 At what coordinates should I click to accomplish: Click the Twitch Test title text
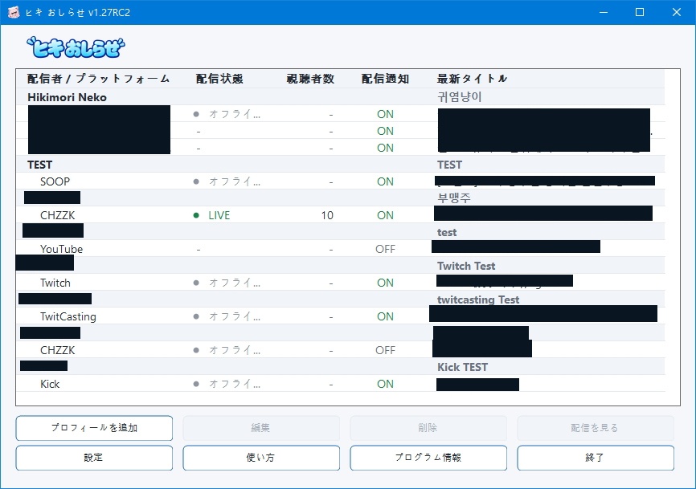466,266
